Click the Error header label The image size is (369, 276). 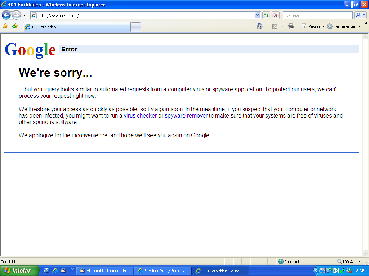tap(69, 49)
